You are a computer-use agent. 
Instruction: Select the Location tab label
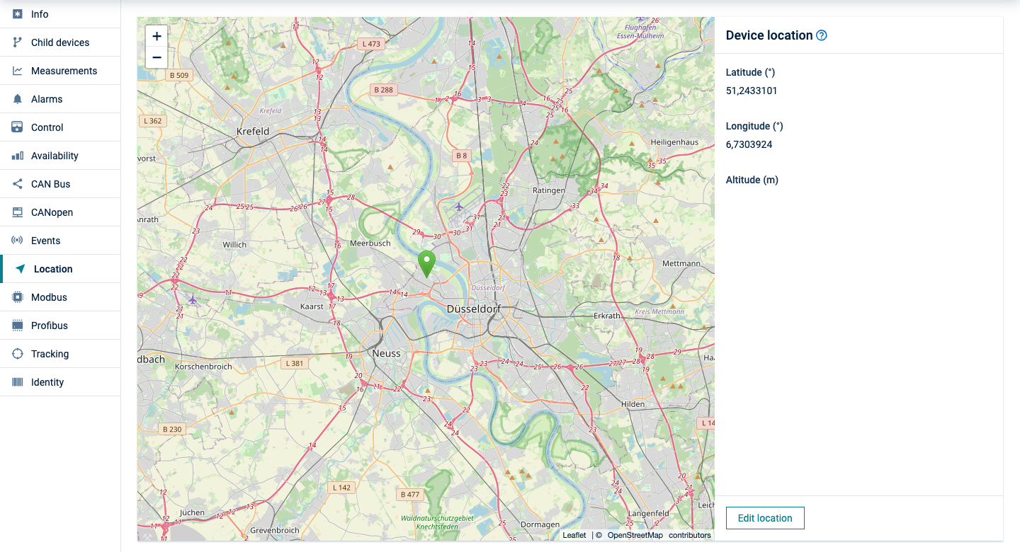pyautogui.click(x=53, y=269)
